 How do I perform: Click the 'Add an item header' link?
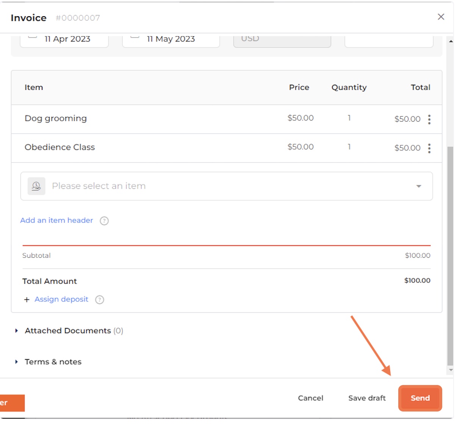[56, 220]
